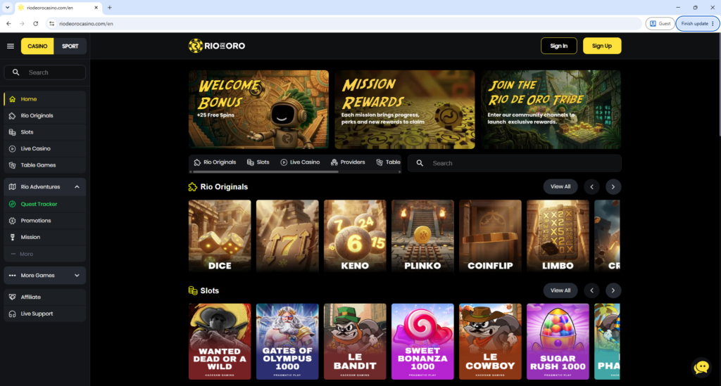Expand More items under Rio Adventures
Screen dimensions: 721x386
tap(44, 254)
